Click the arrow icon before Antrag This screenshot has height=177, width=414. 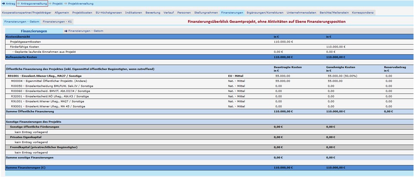3,3
